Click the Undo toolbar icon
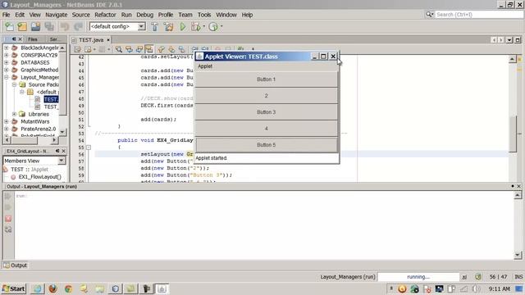The height and width of the screenshot is (295, 525). [65, 26]
